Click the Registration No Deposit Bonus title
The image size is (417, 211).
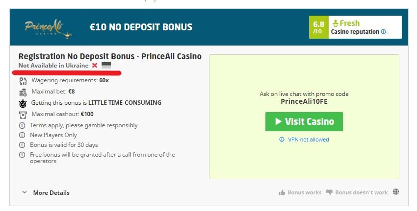click(110, 56)
